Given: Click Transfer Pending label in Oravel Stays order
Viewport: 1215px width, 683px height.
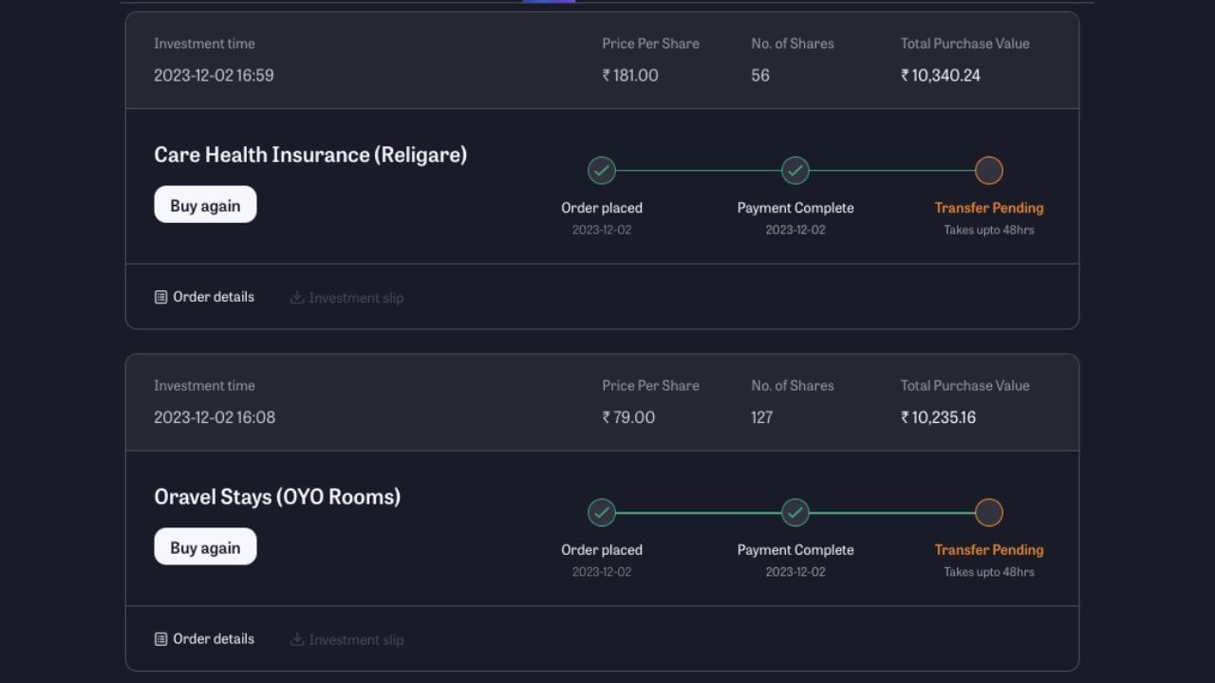Looking at the screenshot, I should tap(989, 550).
